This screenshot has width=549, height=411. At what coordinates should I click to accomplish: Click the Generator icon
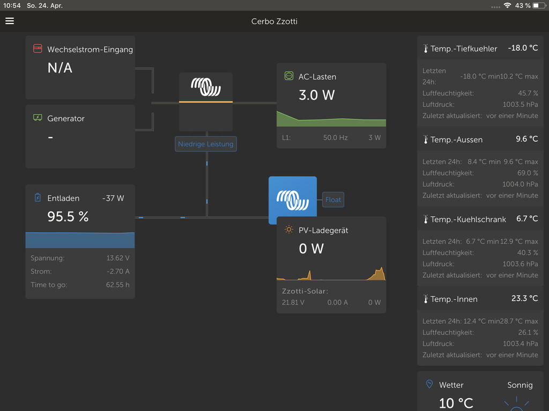[38, 118]
